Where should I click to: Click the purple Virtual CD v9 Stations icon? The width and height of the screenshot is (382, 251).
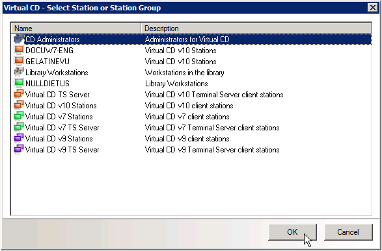point(19,139)
